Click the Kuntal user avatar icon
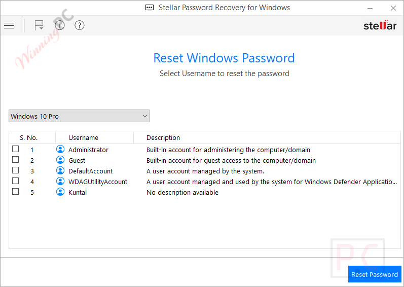The height and width of the screenshot is (287, 404). point(60,192)
